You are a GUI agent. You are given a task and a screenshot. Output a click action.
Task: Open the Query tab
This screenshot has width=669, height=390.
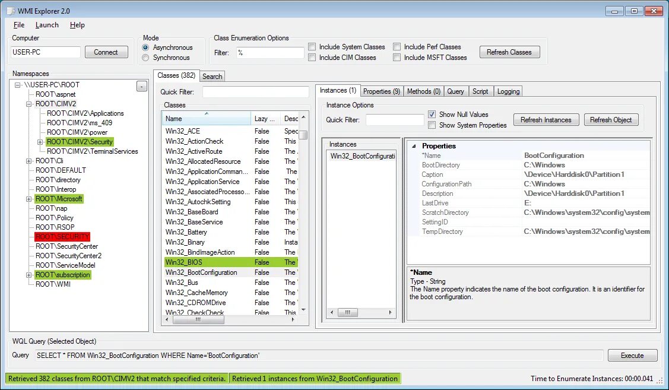455,91
